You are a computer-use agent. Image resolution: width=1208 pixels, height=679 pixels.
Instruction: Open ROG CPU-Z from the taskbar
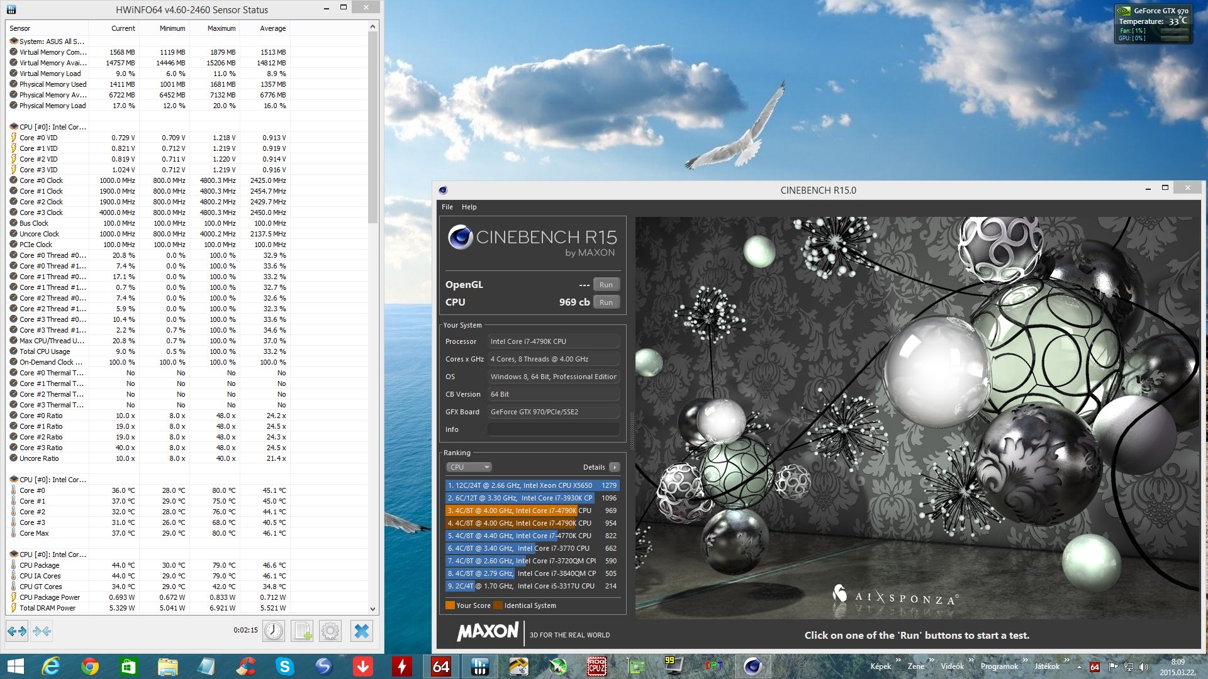(596, 666)
